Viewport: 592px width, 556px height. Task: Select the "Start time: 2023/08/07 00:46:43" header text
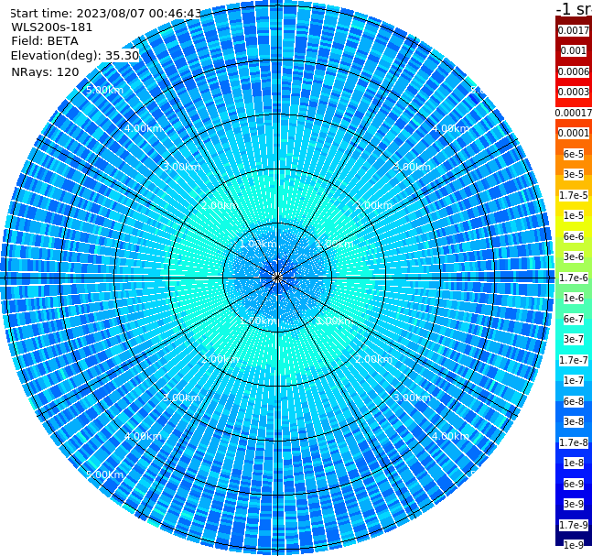point(106,14)
